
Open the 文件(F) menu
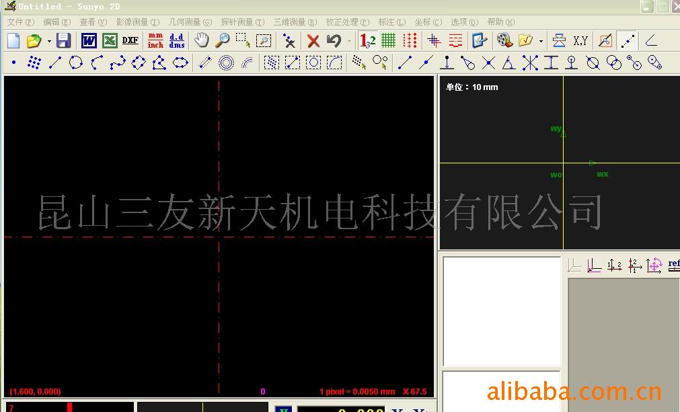(20, 22)
